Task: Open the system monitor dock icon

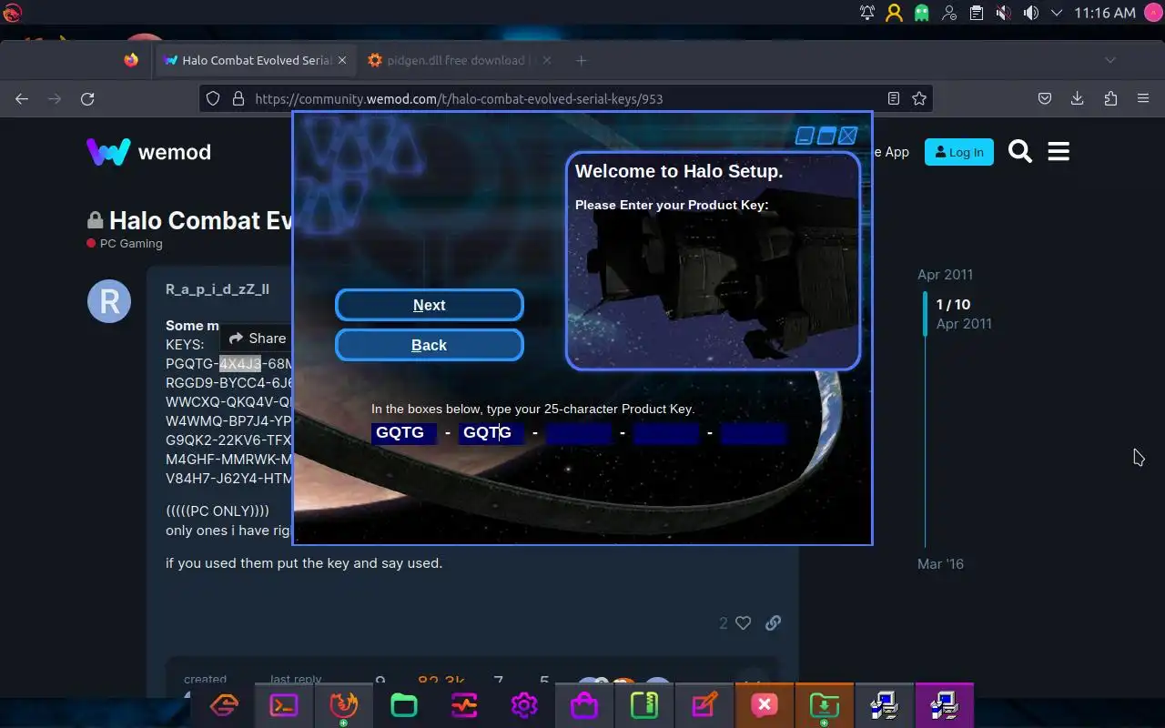Action: coord(464,705)
